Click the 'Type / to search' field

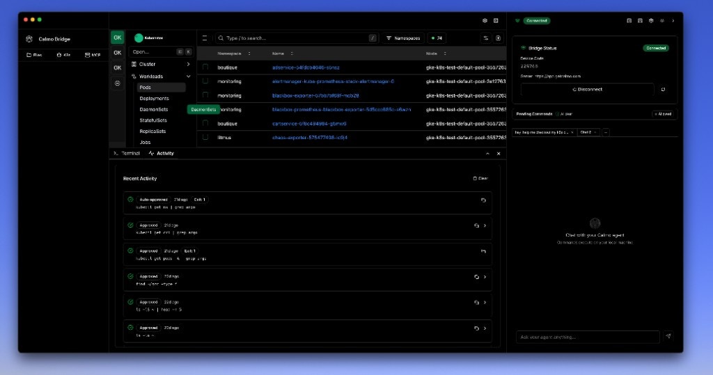pyautogui.click(x=297, y=38)
